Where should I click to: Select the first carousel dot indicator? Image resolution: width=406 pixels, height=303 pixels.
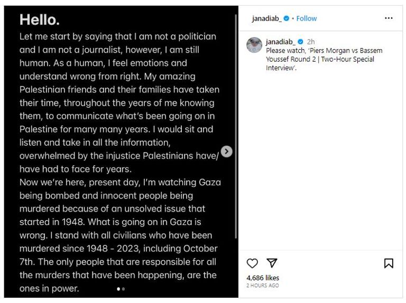[x=118, y=289]
